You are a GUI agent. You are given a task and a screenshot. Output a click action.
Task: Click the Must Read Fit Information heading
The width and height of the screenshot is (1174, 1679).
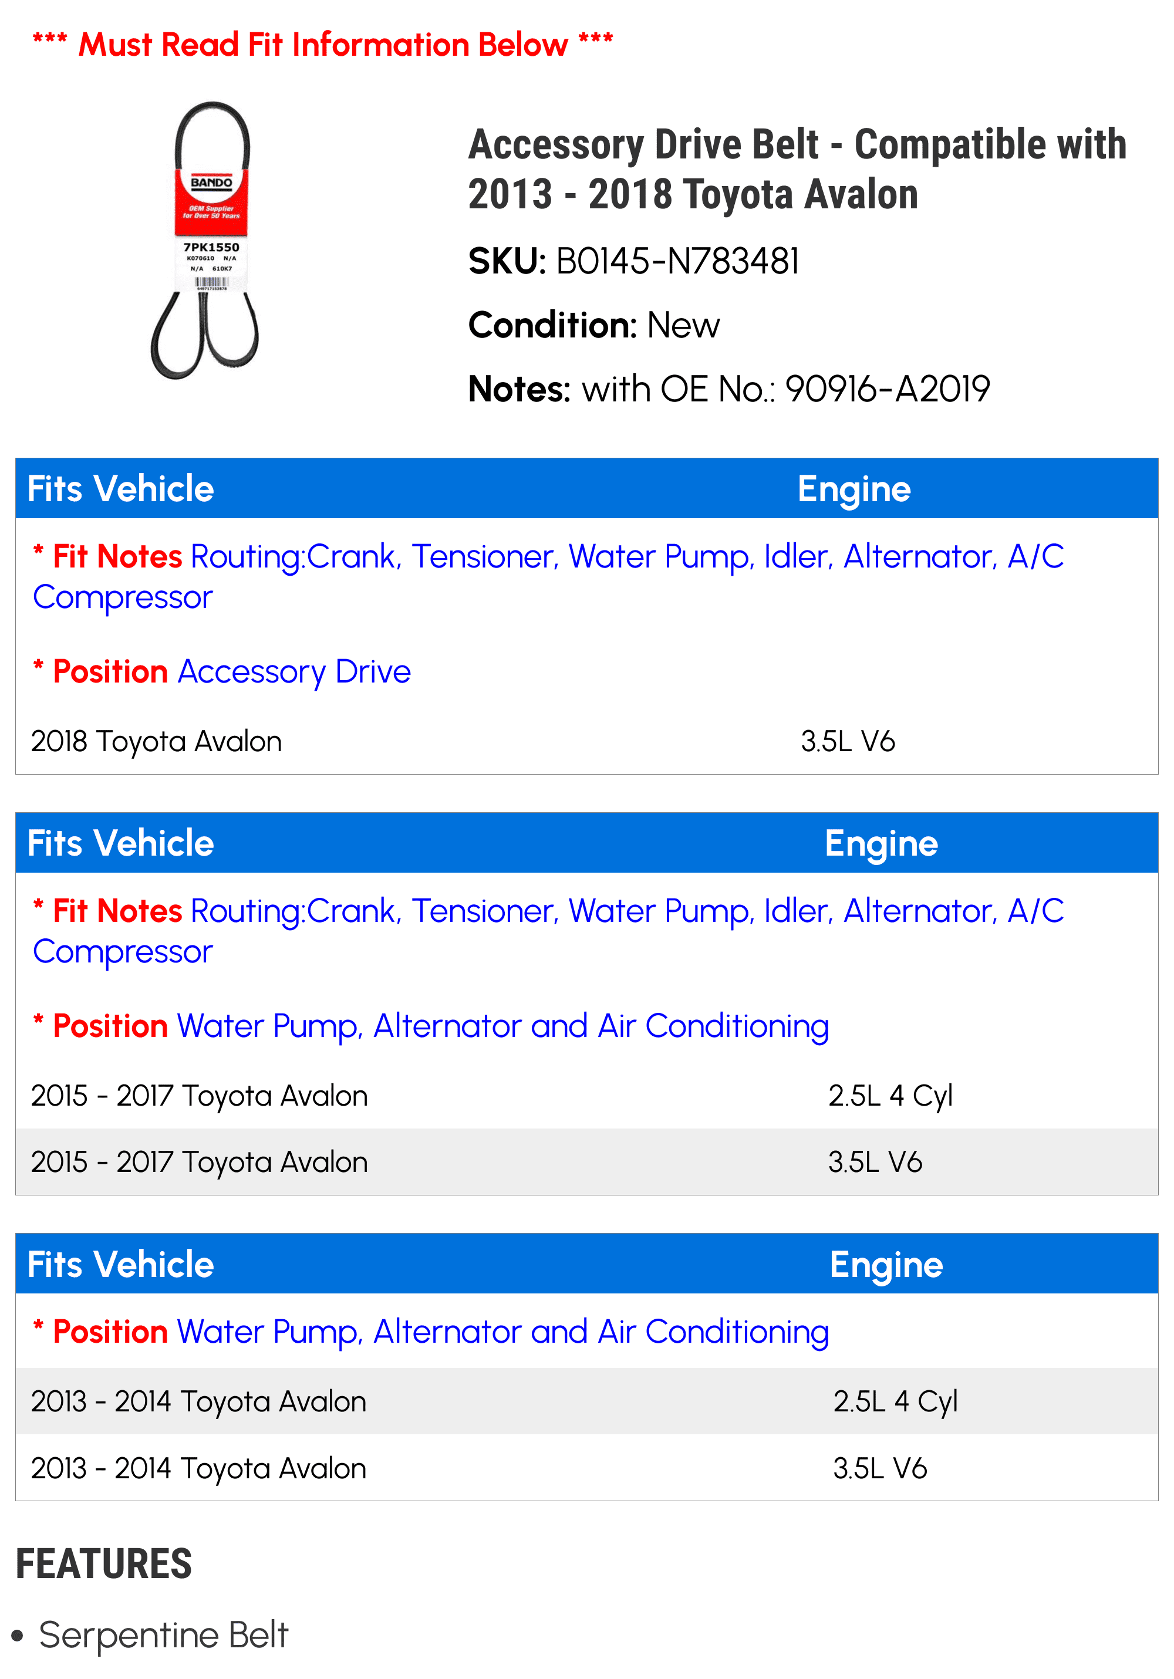point(323,45)
